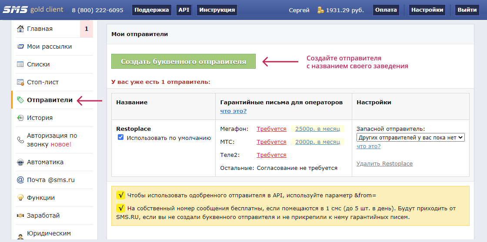
Task: Click the notification badge 1 on Главная
Action: coord(87,29)
